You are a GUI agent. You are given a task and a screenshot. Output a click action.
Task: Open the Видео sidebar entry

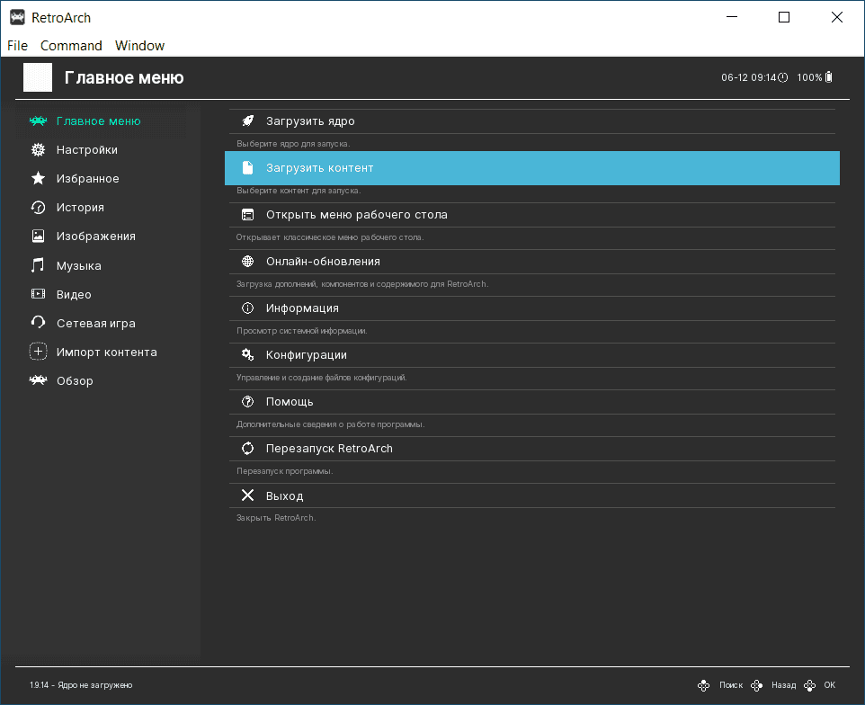pyautogui.click(x=74, y=295)
